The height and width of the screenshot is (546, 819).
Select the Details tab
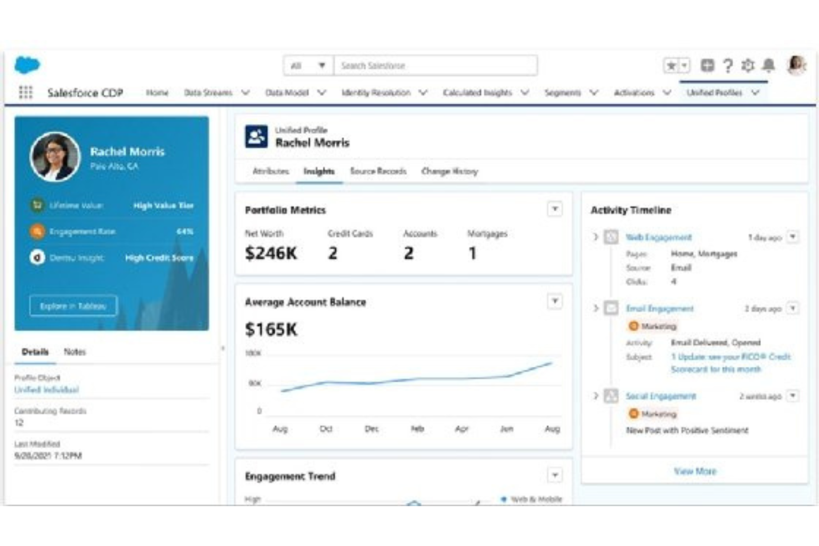[x=35, y=352]
